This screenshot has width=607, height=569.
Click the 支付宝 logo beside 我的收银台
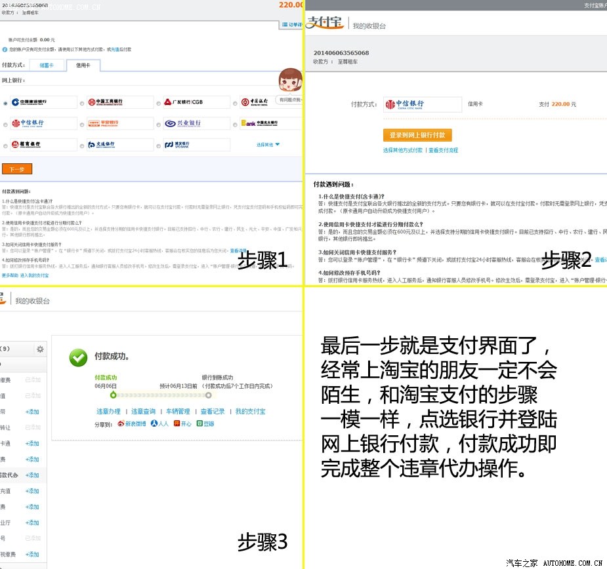324,22
